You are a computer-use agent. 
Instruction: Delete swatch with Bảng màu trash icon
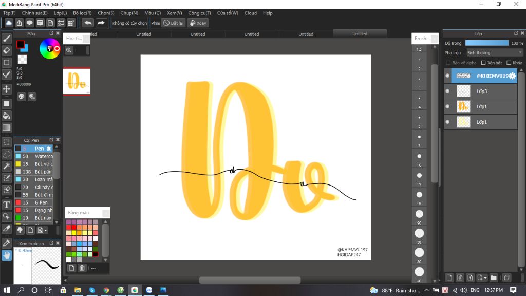pyautogui.click(x=82, y=268)
